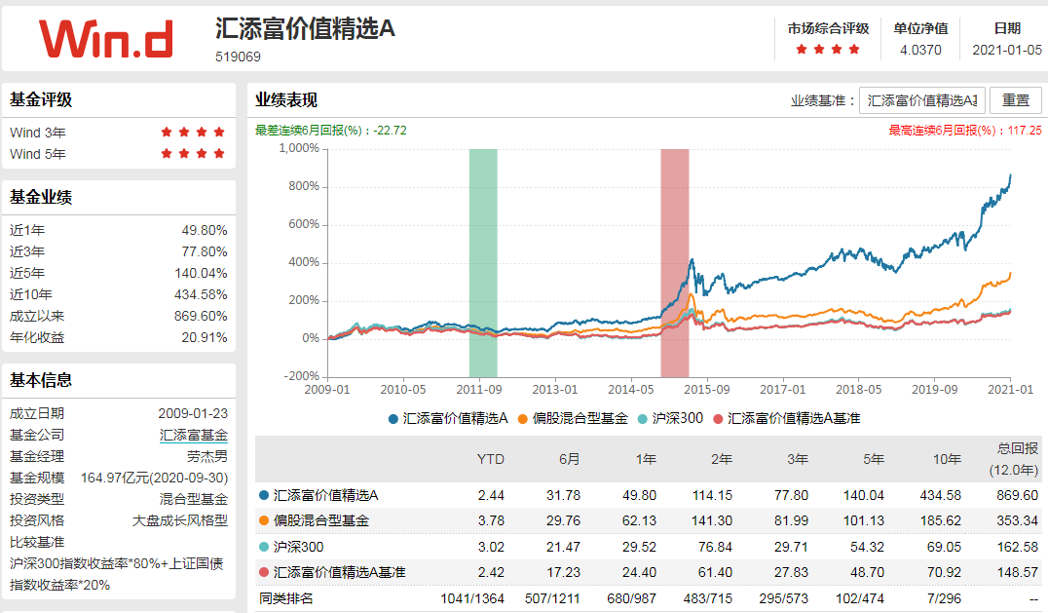
Task: Click the orange dot beside 偏股混合型基金 row
Action: pyautogui.click(x=265, y=519)
